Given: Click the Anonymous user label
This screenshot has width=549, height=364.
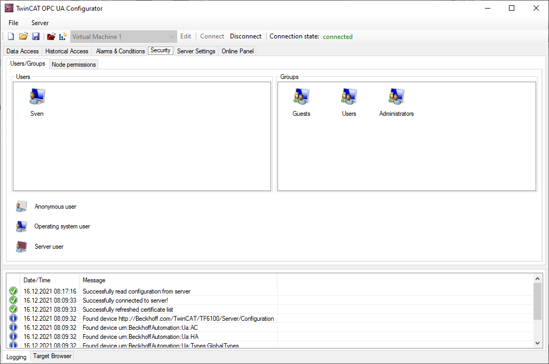Looking at the screenshot, I should 55,207.
